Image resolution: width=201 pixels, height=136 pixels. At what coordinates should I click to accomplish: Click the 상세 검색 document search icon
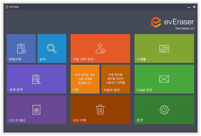(x=36, y=79)
